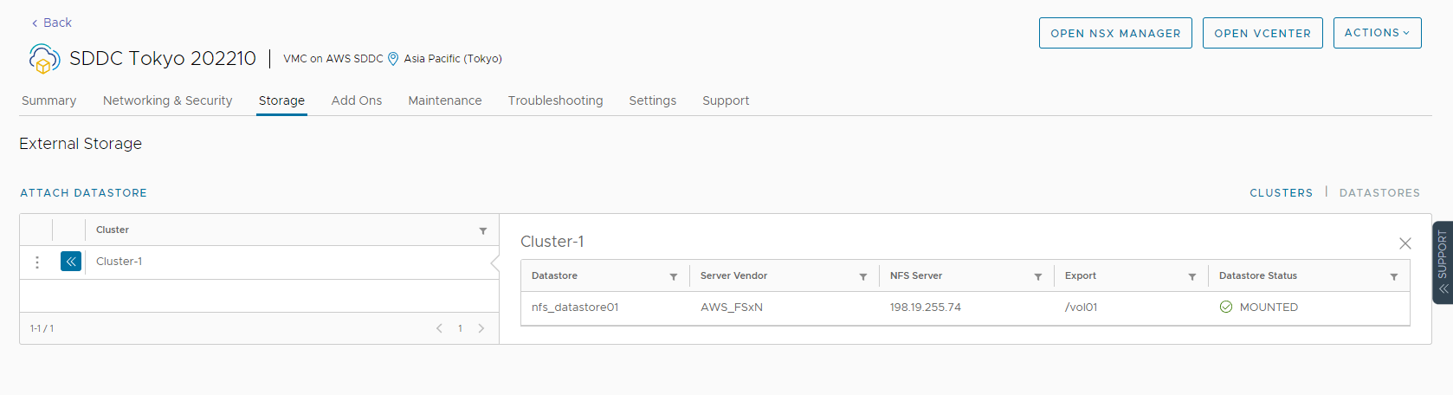Viewport: 1453px width, 395px height.
Task: Filter the Cluster column
Action: [483, 230]
